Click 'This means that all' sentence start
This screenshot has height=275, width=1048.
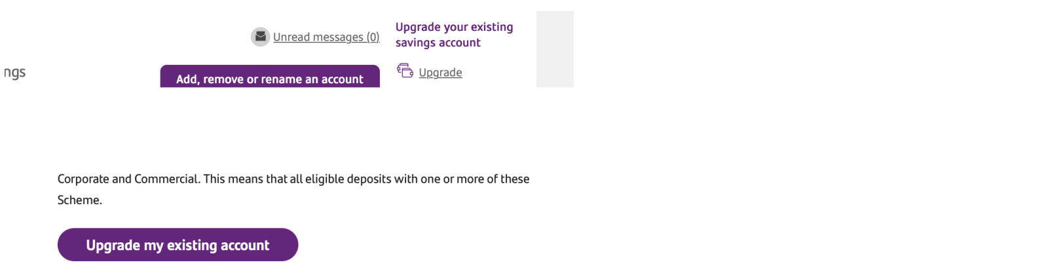pyautogui.click(x=253, y=179)
